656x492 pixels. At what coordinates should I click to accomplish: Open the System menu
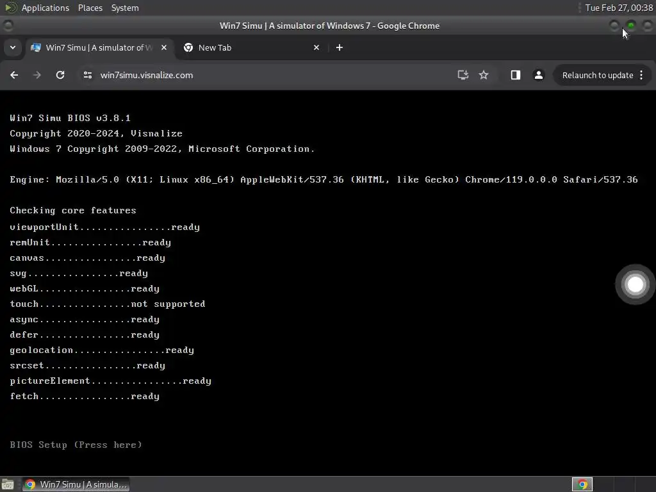point(125,8)
